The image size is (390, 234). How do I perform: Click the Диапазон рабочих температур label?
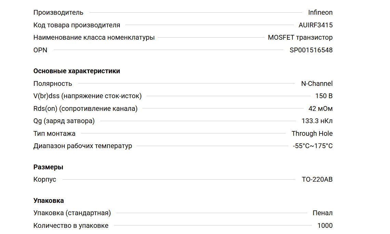(82, 146)
